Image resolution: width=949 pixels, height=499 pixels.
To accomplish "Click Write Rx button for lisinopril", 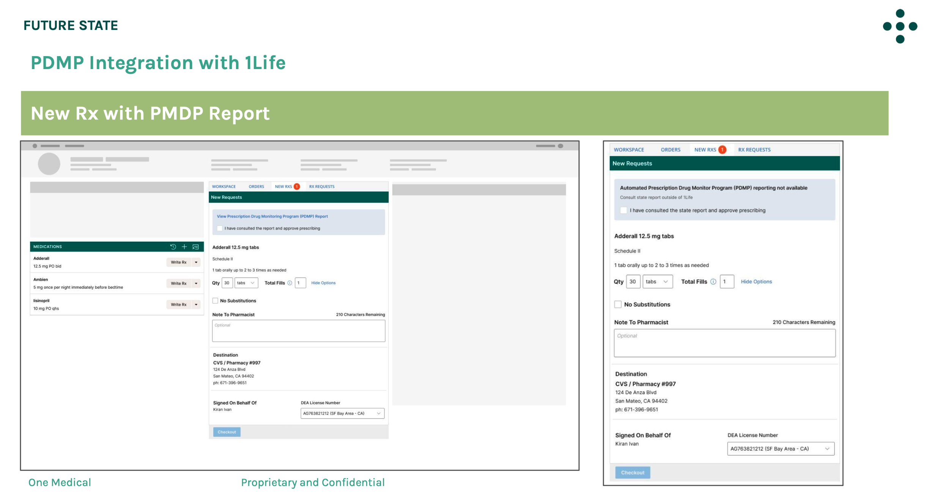I will click(x=178, y=304).
